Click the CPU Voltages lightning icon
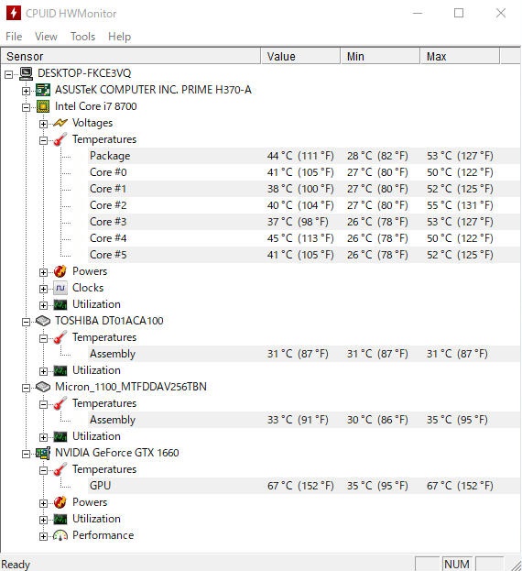Image resolution: width=522 pixels, height=571 pixels. [60, 123]
